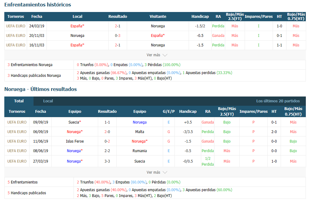
Task: Open Islas Feroe in the 11/06/19 row
Action: click(x=75, y=141)
